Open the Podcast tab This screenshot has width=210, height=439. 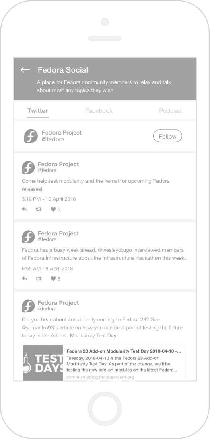tap(171, 111)
